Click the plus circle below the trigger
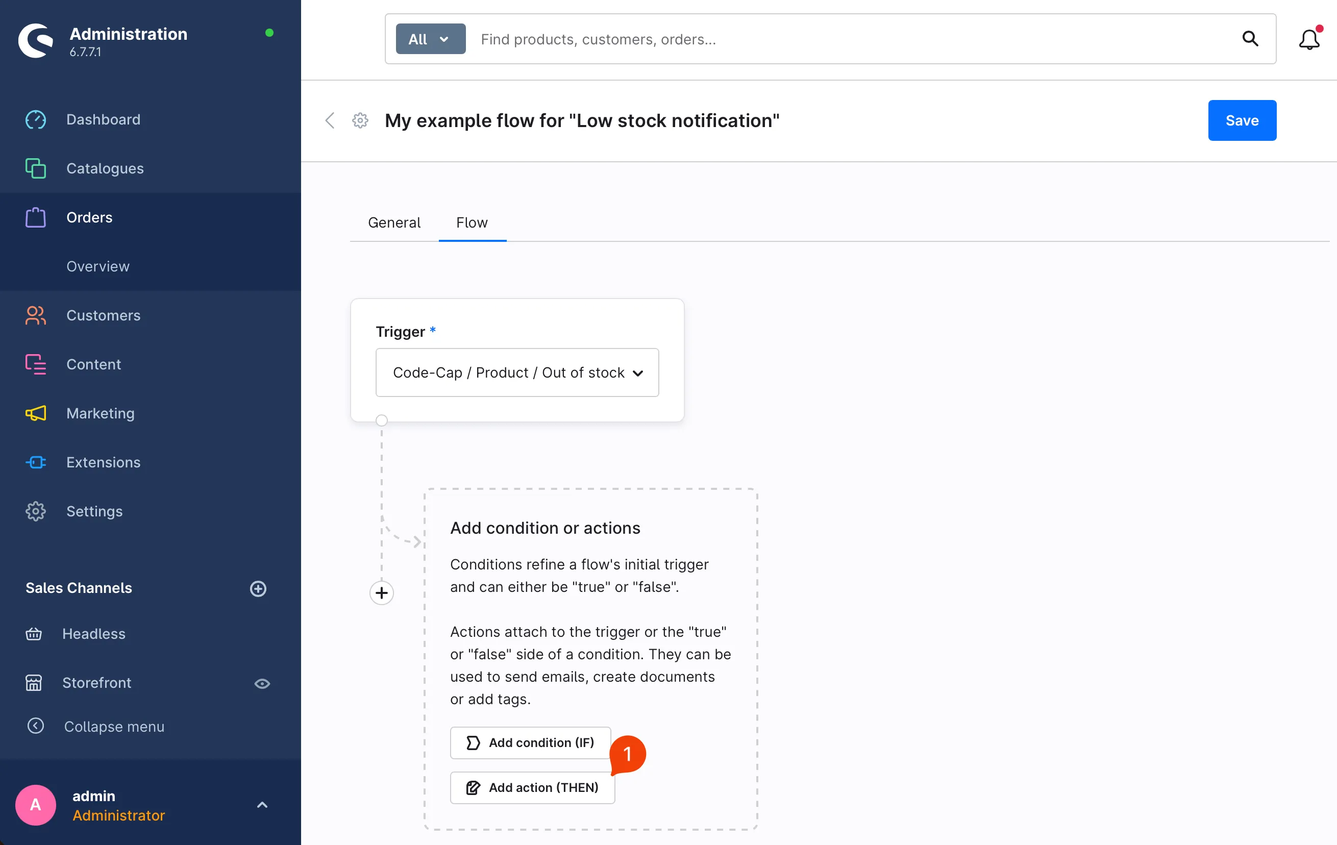This screenshot has height=845, width=1337. tap(381, 592)
